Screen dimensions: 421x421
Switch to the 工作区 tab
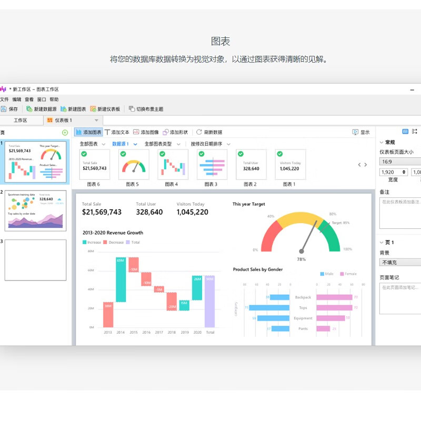21,120
